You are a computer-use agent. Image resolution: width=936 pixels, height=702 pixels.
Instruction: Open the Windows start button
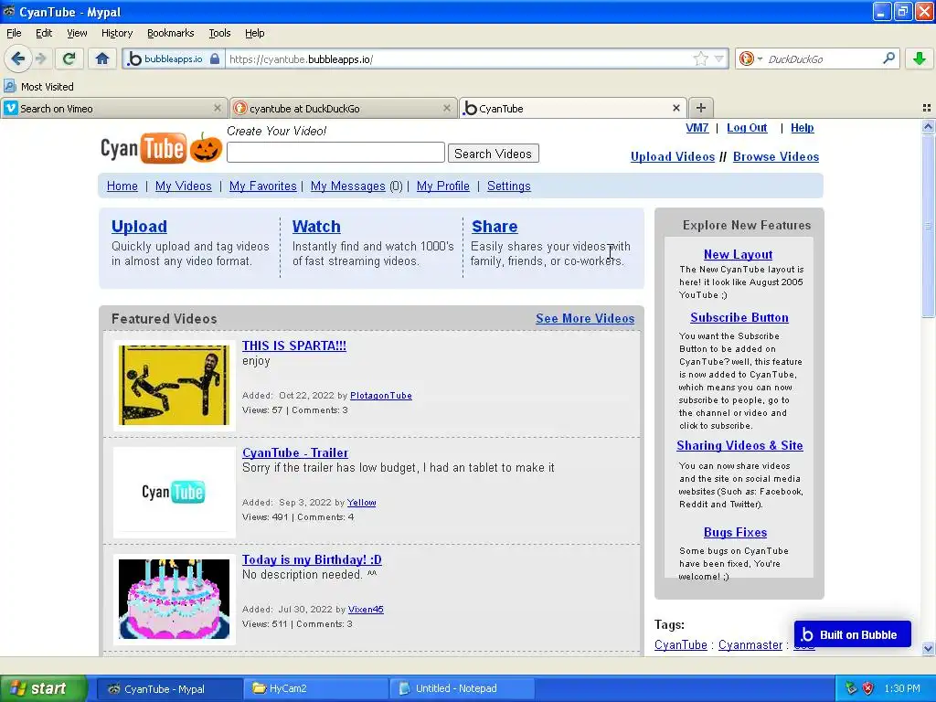point(42,688)
